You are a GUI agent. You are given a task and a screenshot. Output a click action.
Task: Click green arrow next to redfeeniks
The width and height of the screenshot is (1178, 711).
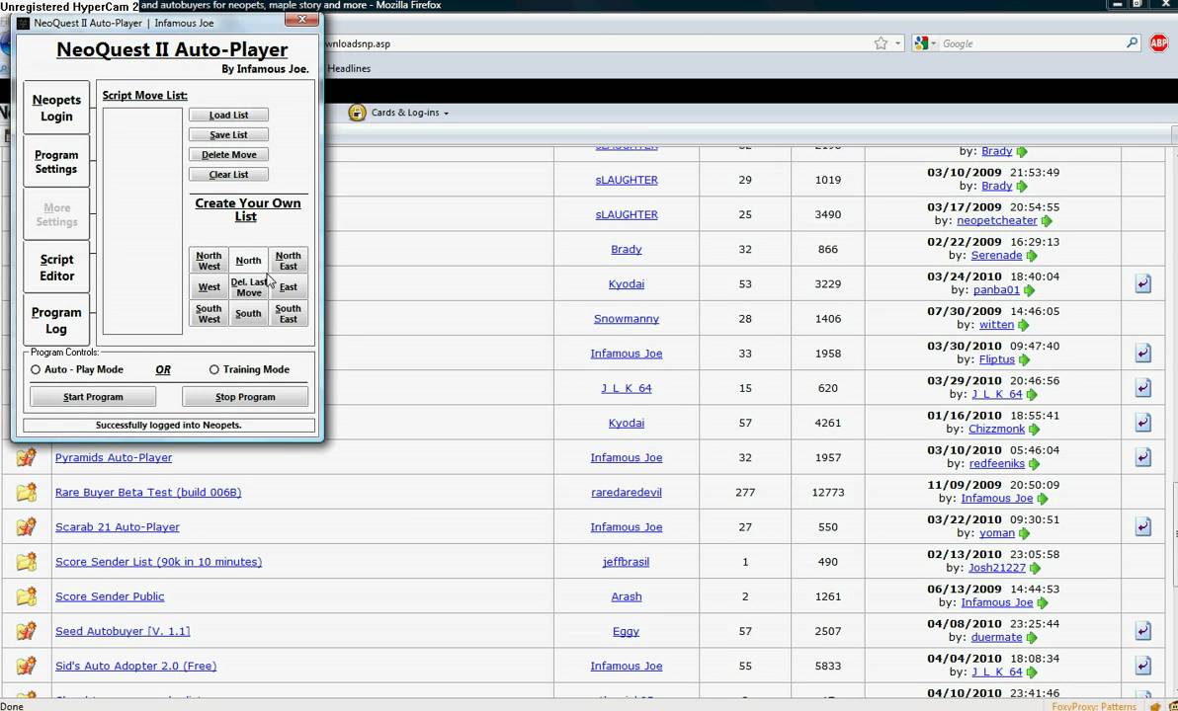point(1034,464)
